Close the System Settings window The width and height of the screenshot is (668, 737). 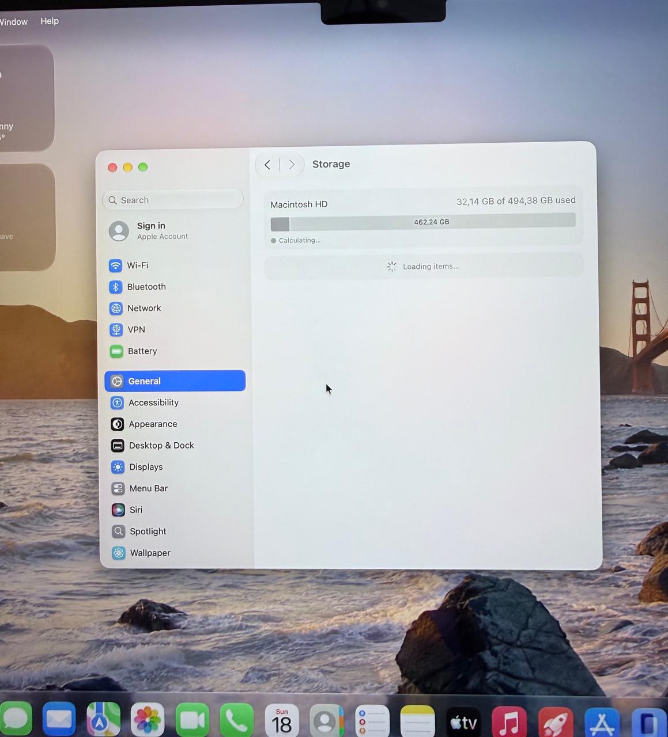tap(112, 167)
